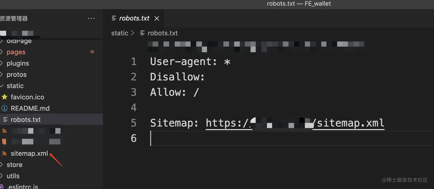This screenshot has height=189, width=434.
Task: Open the README.md file in explorer
Action: click(x=30, y=108)
